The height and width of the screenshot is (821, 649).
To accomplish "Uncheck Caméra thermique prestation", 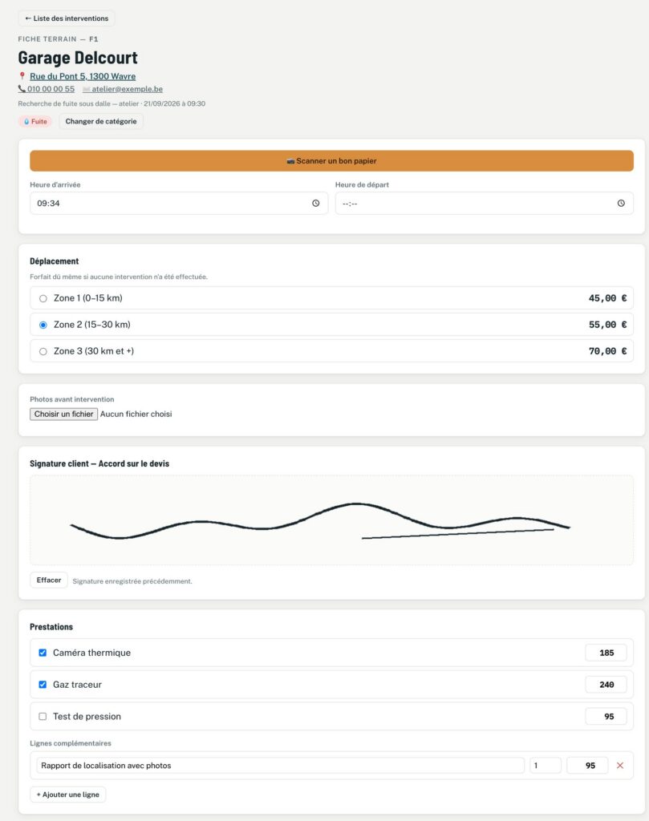I will click(x=43, y=653).
